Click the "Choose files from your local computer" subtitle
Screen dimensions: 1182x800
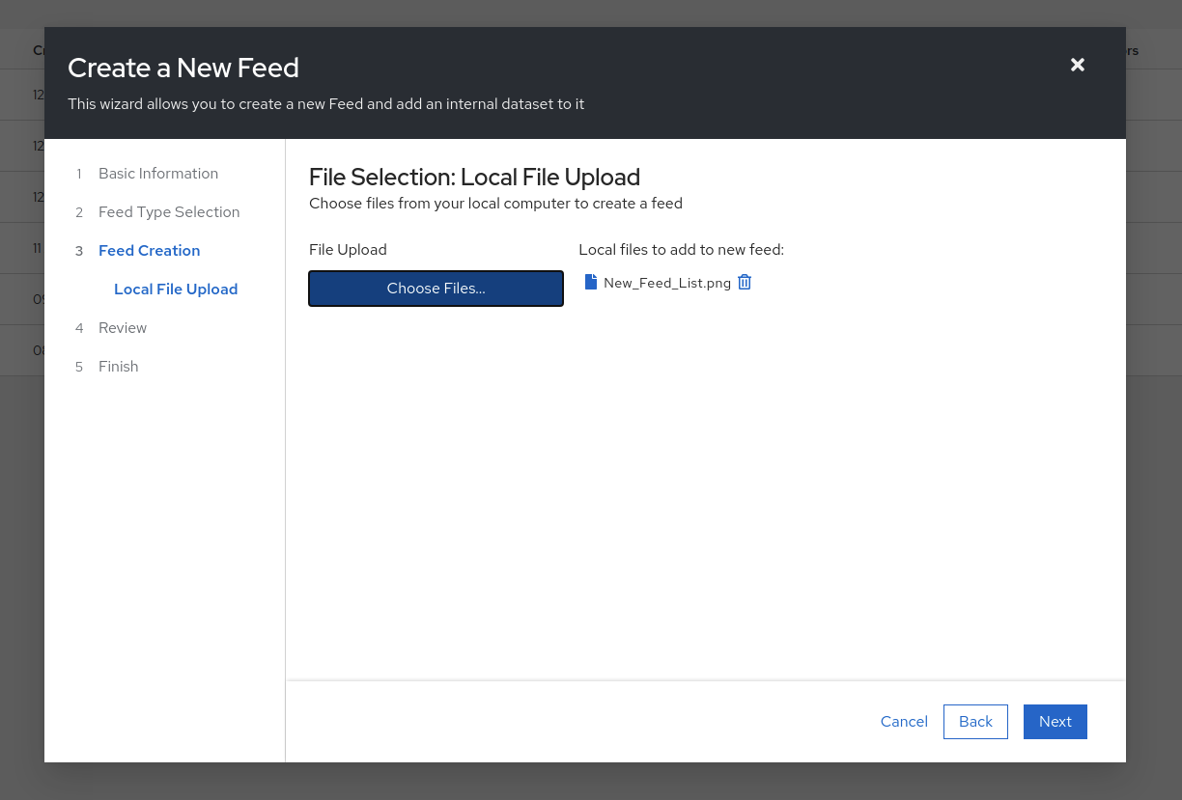[495, 204]
